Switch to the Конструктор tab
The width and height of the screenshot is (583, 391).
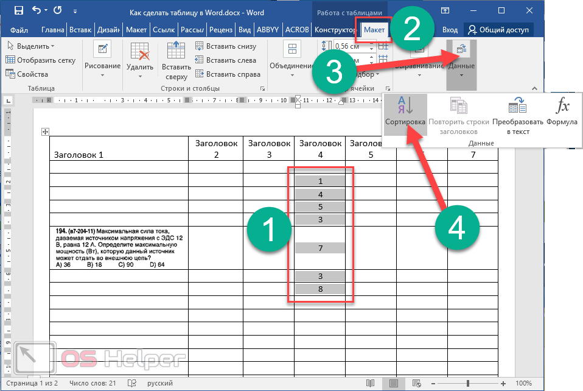[335, 30]
